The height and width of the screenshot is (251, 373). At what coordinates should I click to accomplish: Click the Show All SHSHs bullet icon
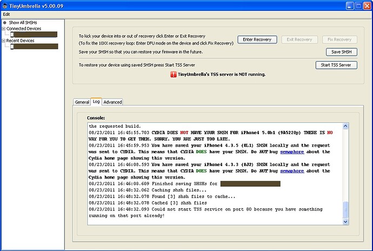4,22
